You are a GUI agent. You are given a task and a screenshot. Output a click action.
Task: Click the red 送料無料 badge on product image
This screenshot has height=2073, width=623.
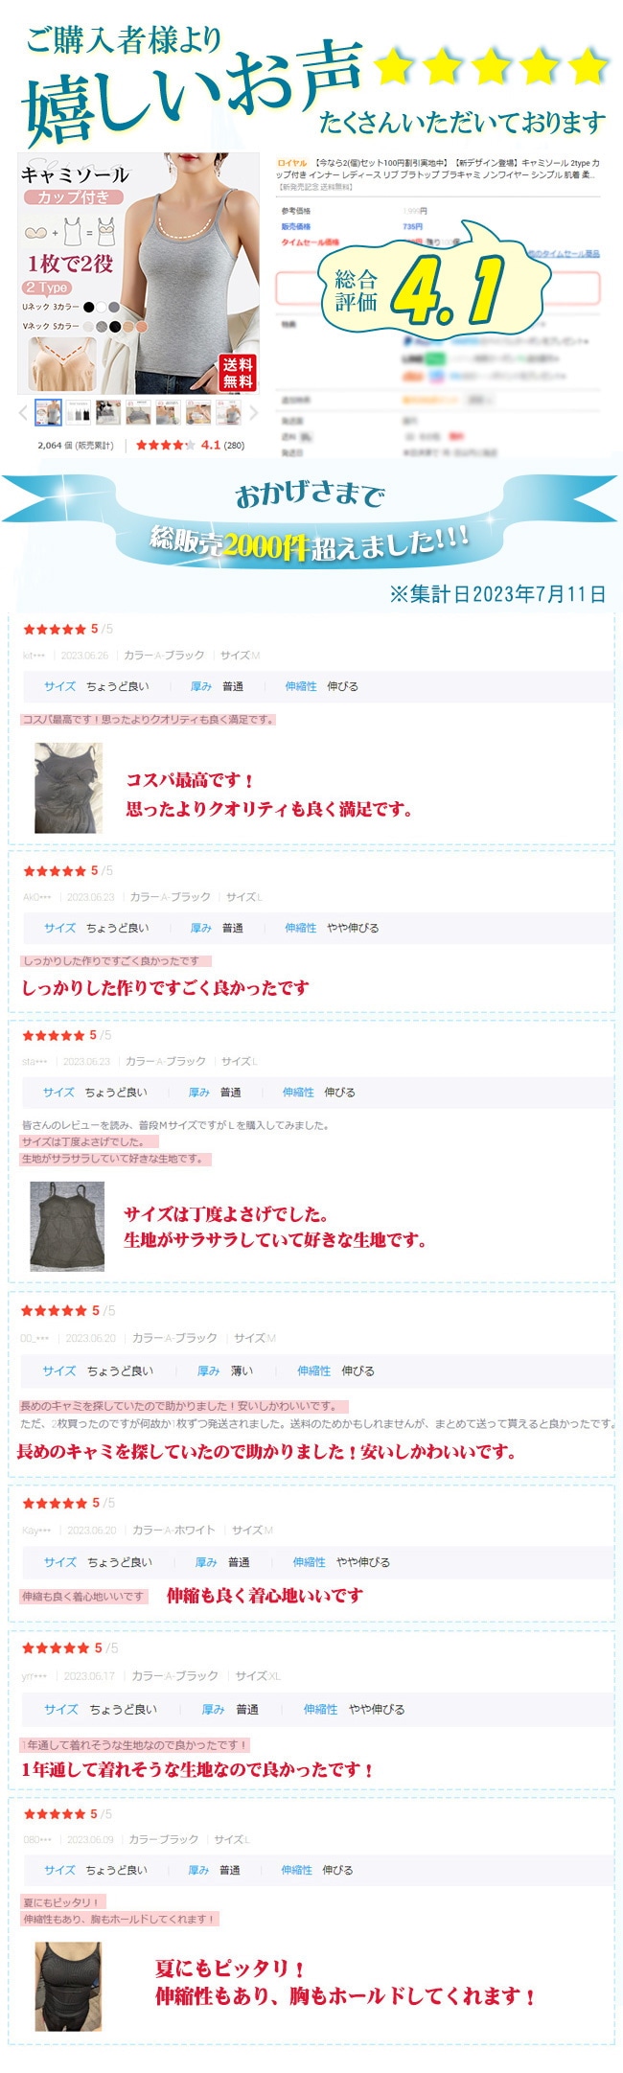pos(238,372)
